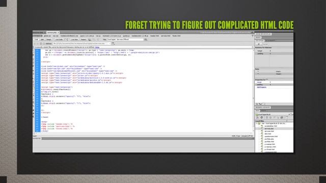Click the Local Files column header
Screen dimensions: 326x183
pyautogui.click(x=271, y=121)
